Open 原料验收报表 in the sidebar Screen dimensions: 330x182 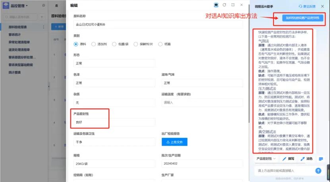pos(18,27)
